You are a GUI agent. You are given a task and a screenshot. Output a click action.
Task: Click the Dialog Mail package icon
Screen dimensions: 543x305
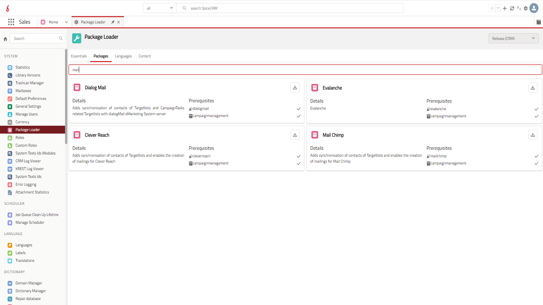click(x=77, y=88)
